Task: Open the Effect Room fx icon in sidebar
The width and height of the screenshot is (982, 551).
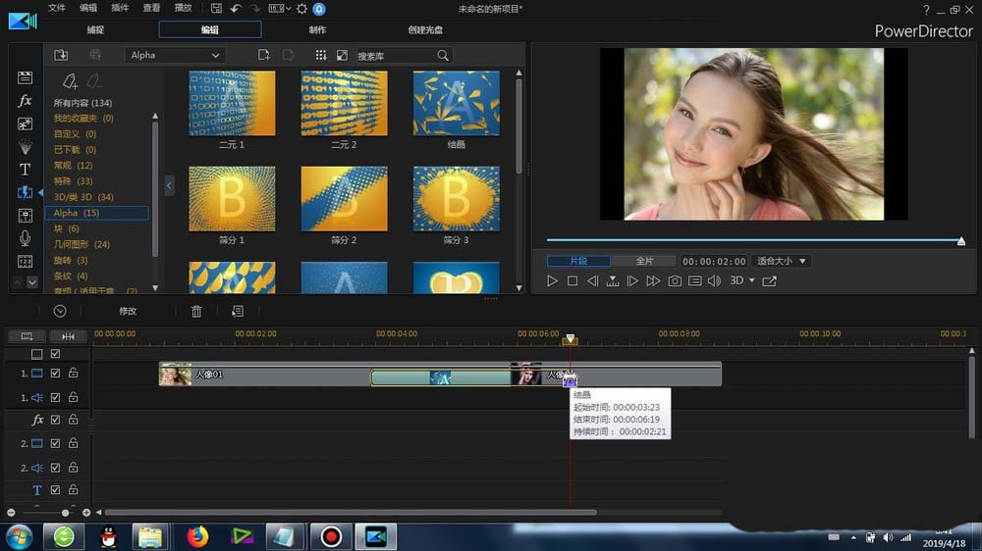Action: 26,101
